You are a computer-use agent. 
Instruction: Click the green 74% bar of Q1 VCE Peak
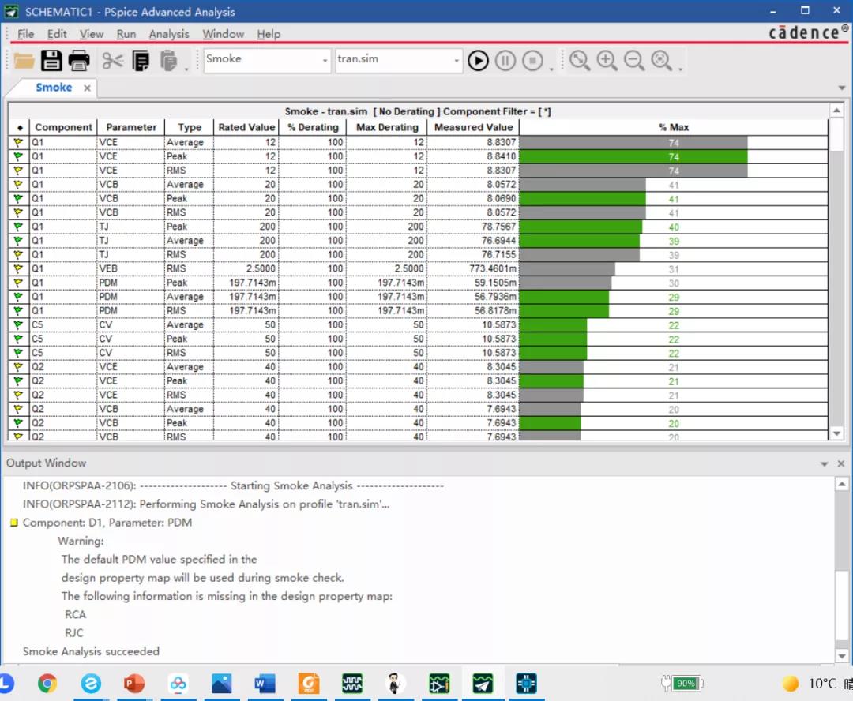pos(633,156)
